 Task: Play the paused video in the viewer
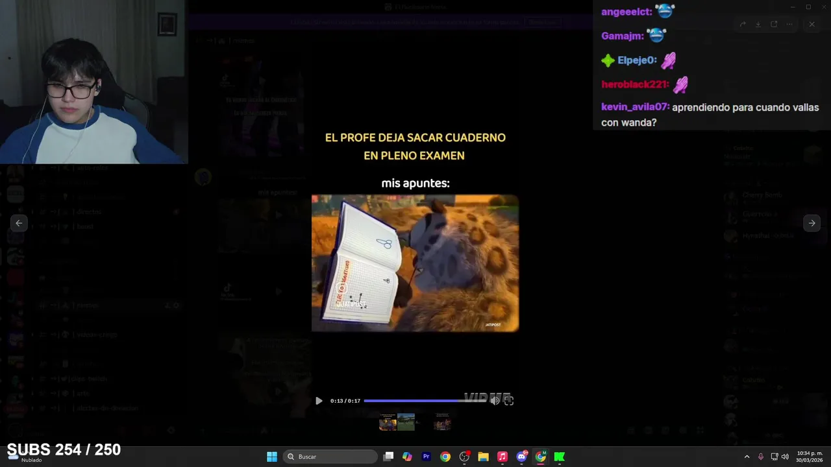(x=319, y=401)
